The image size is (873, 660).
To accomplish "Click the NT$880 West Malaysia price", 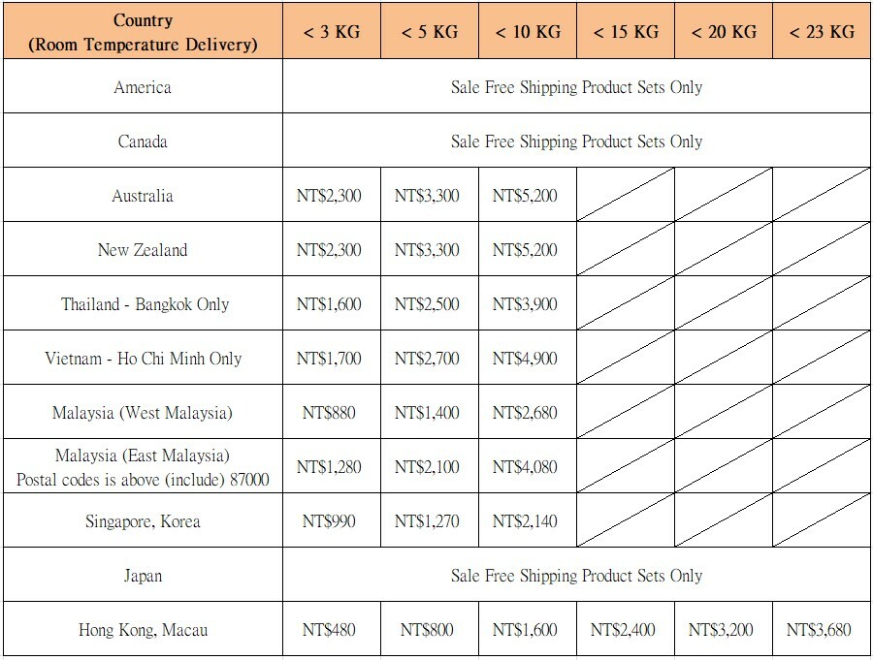I will (330, 413).
